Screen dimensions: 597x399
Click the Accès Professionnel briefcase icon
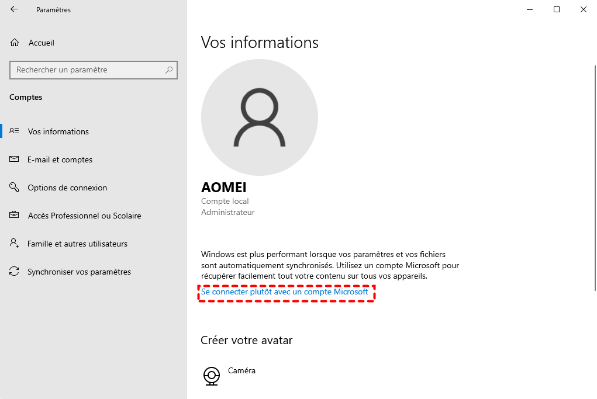pos(15,216)
